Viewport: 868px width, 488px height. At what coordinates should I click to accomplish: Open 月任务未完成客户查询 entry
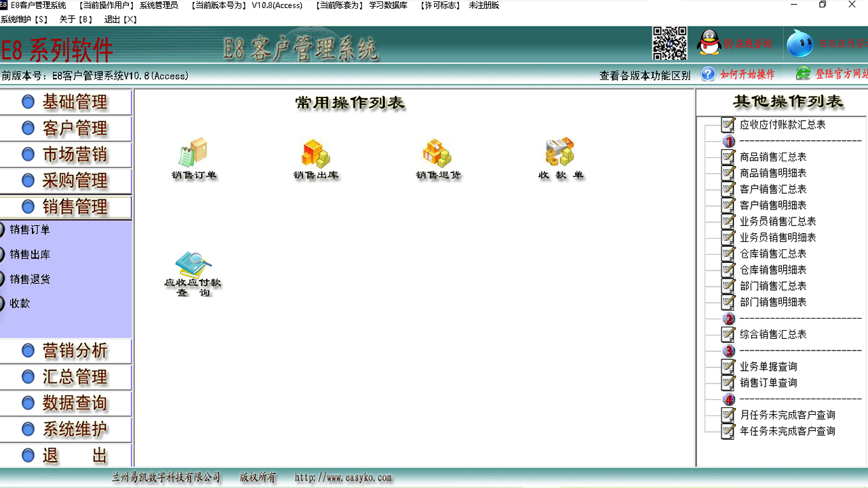click(x=787, y=415)
